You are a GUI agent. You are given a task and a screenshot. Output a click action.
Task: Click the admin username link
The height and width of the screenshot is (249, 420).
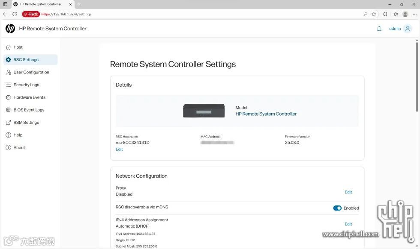pos(395,29)
